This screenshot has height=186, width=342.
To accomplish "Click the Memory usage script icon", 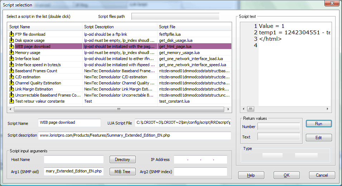I will (11, 52).
